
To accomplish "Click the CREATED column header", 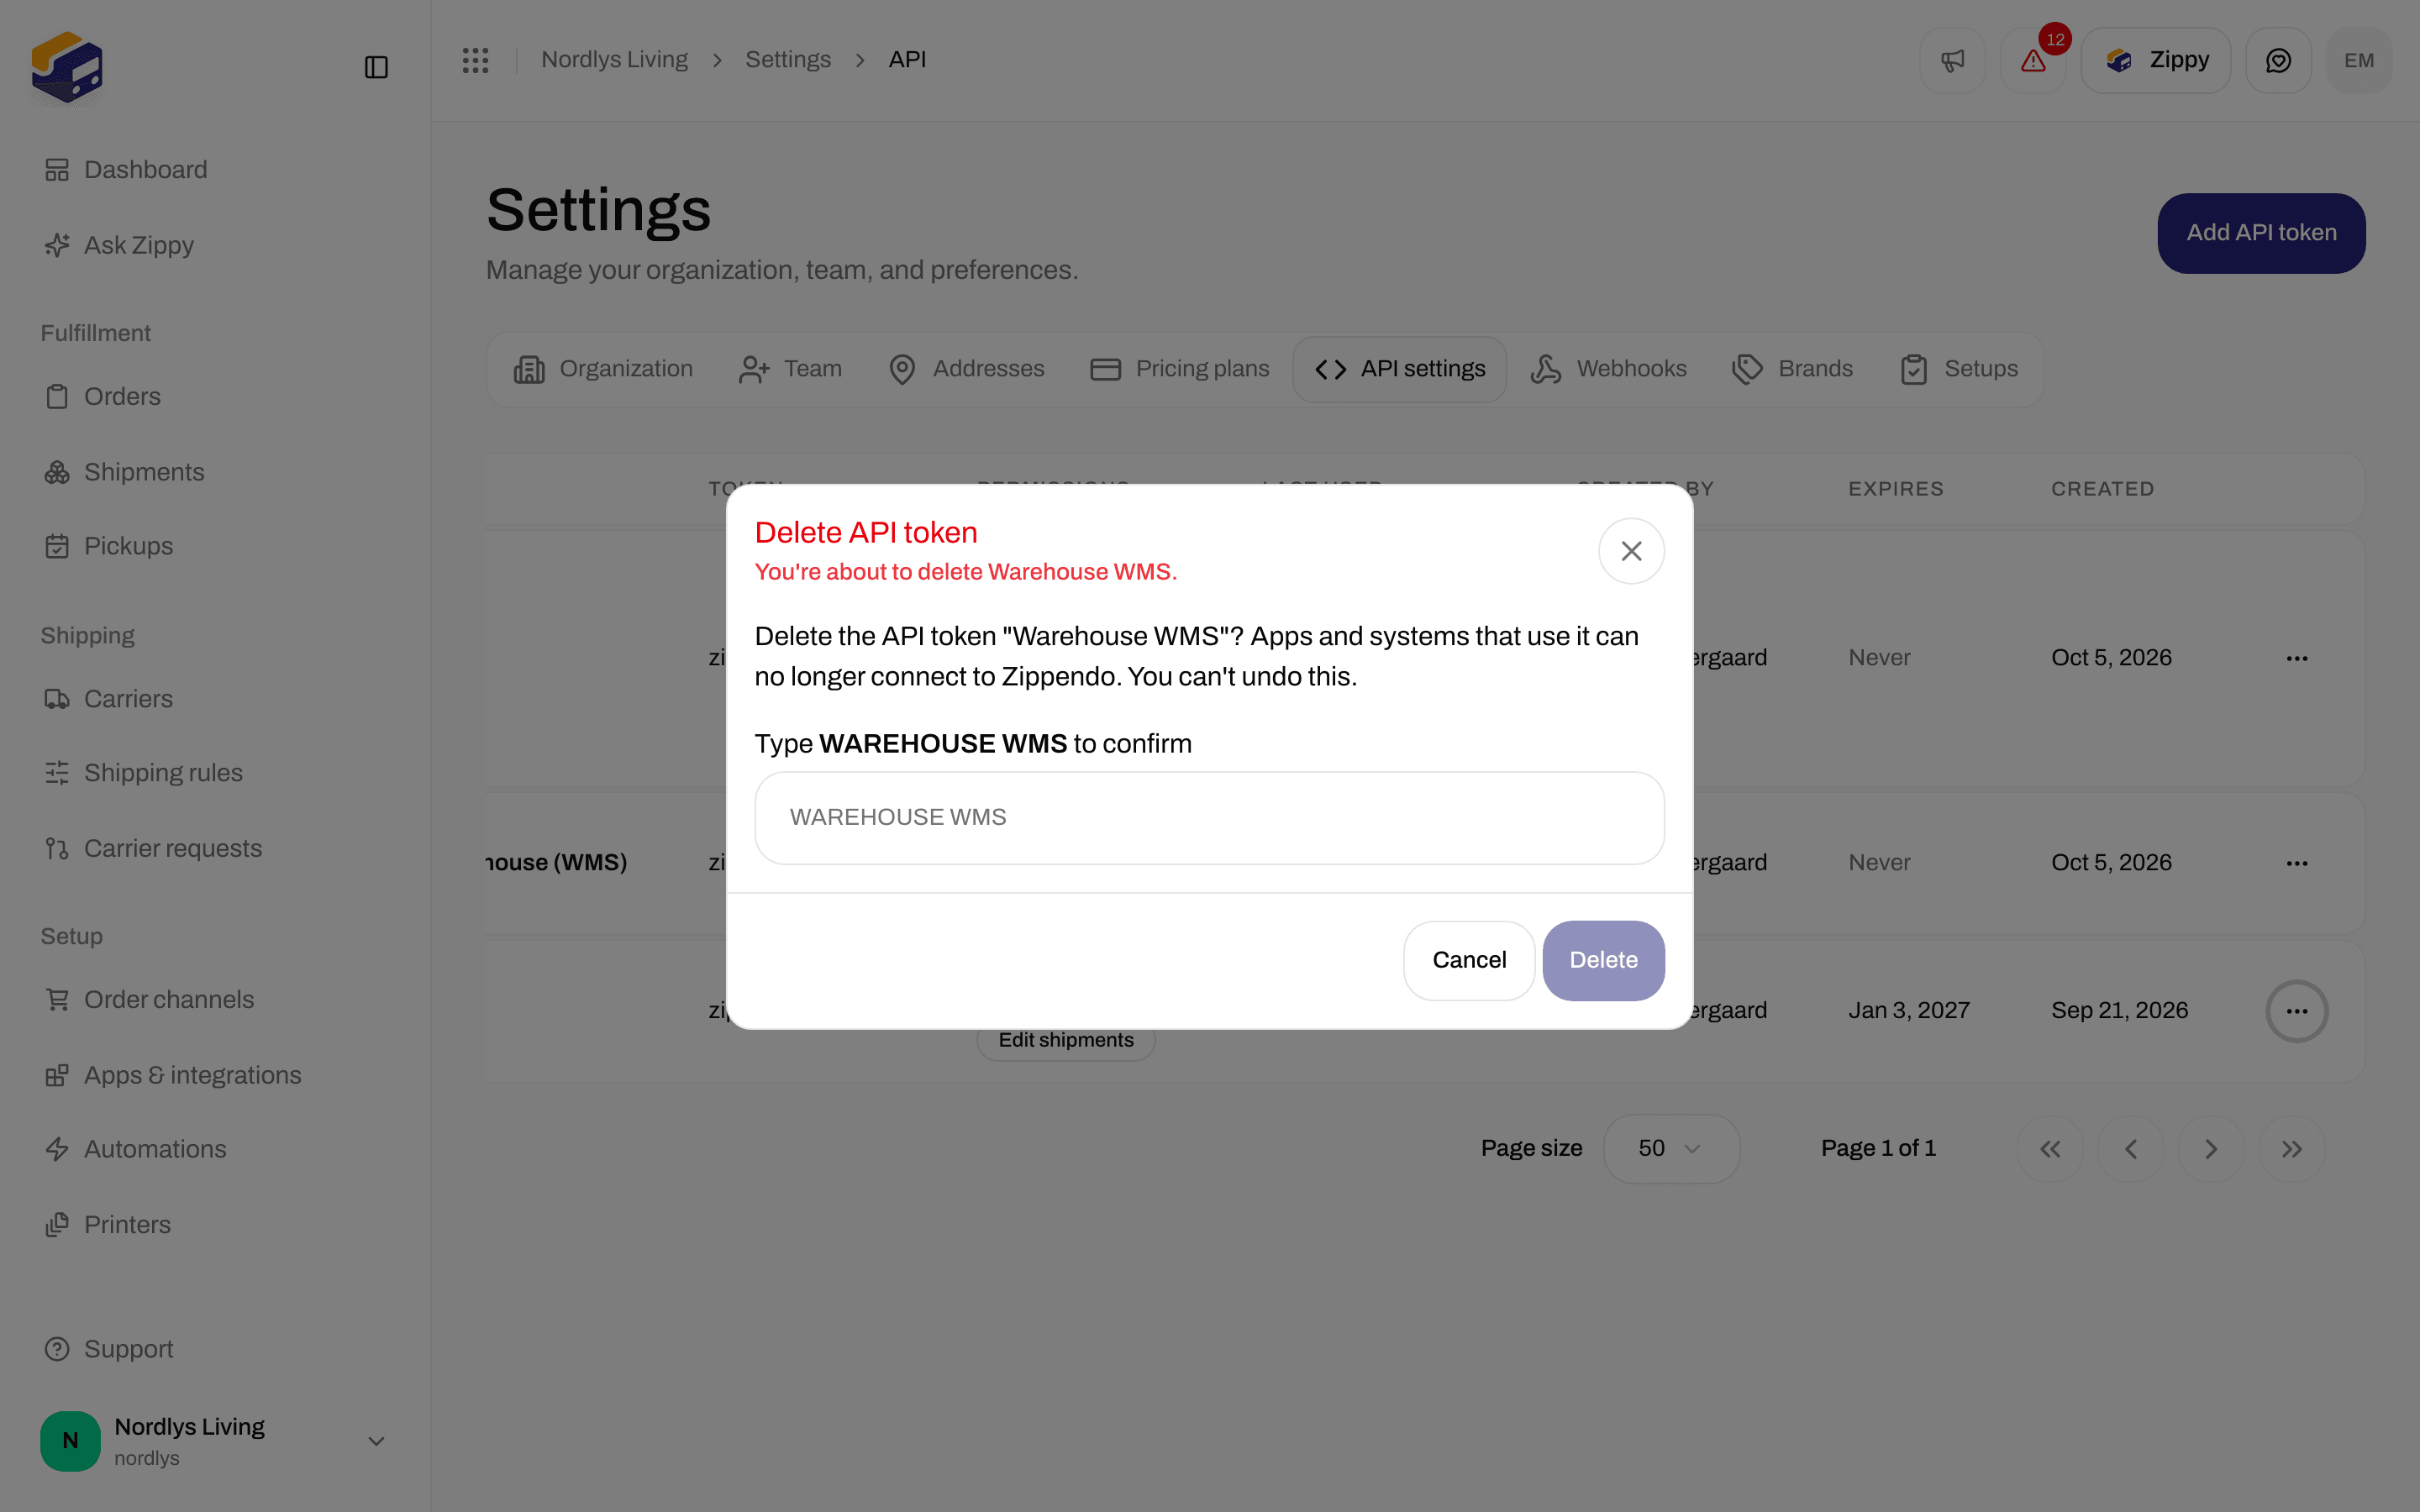I will (x=2102, y=489).
